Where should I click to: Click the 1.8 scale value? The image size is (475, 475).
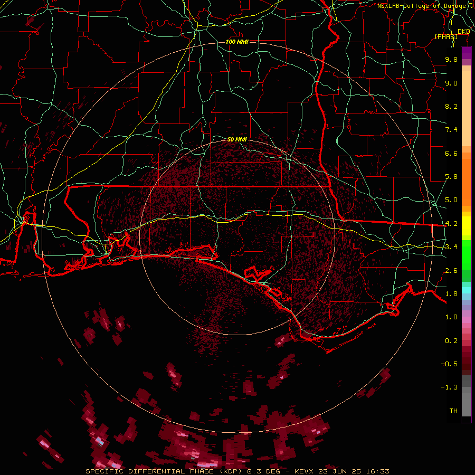click(451, 294)
